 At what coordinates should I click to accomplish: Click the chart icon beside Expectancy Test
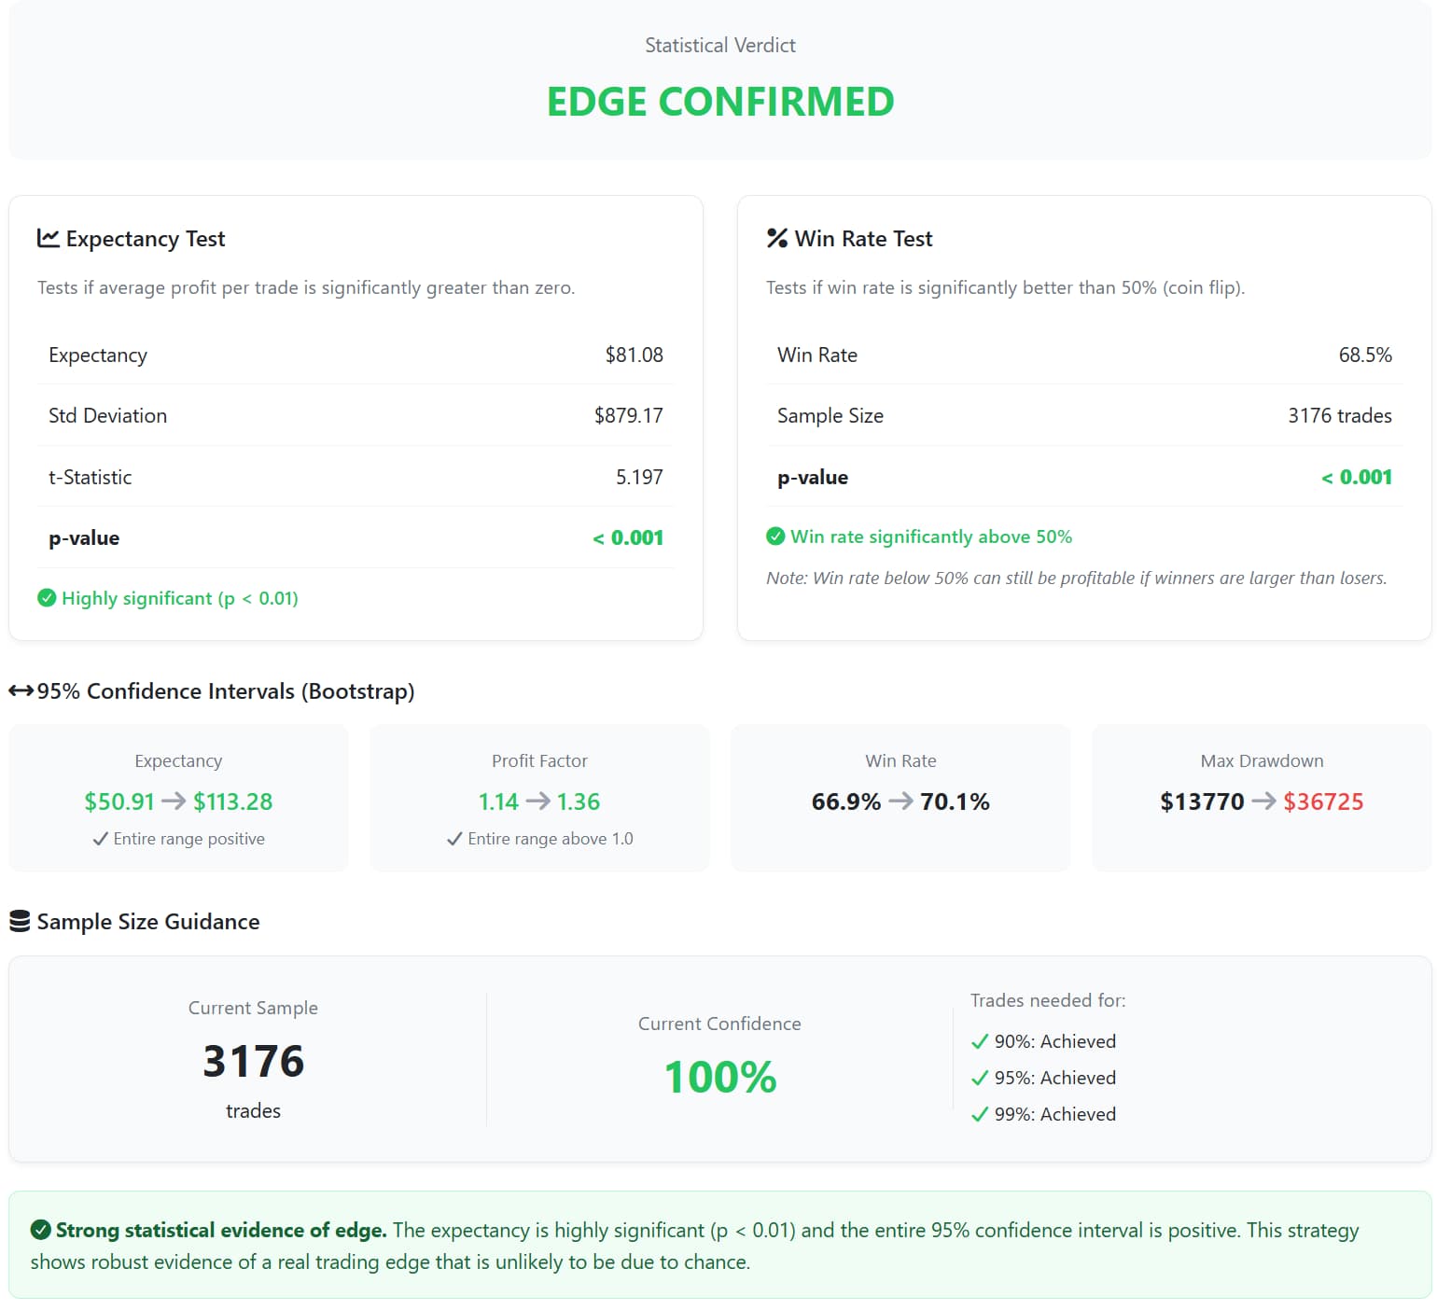pyautogui.click(x=48, y=238)
